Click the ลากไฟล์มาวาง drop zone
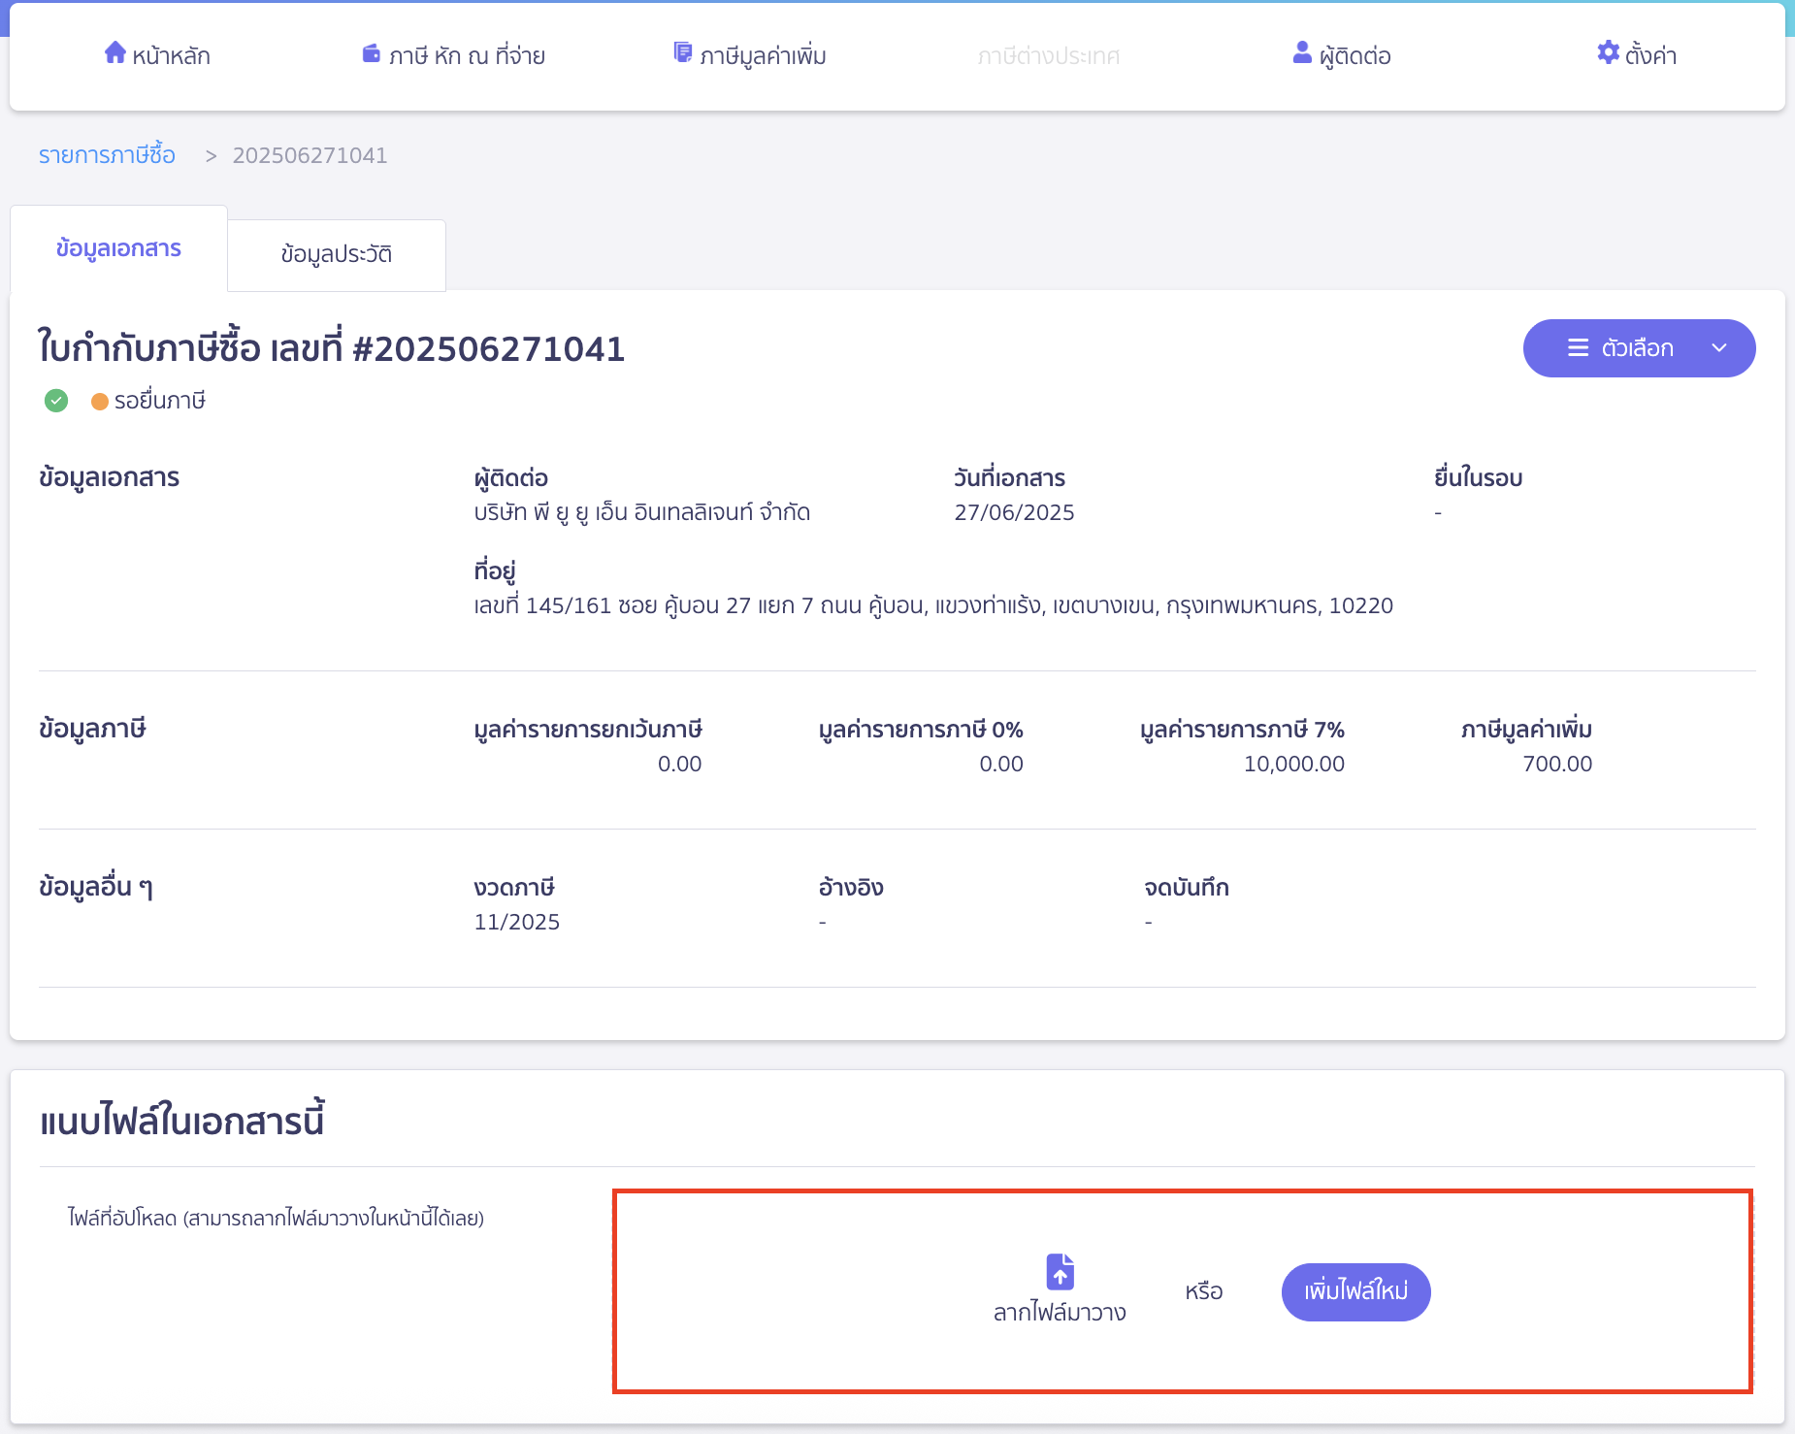This screenshot has height=1434, width=1795. pos(1059,1312)
